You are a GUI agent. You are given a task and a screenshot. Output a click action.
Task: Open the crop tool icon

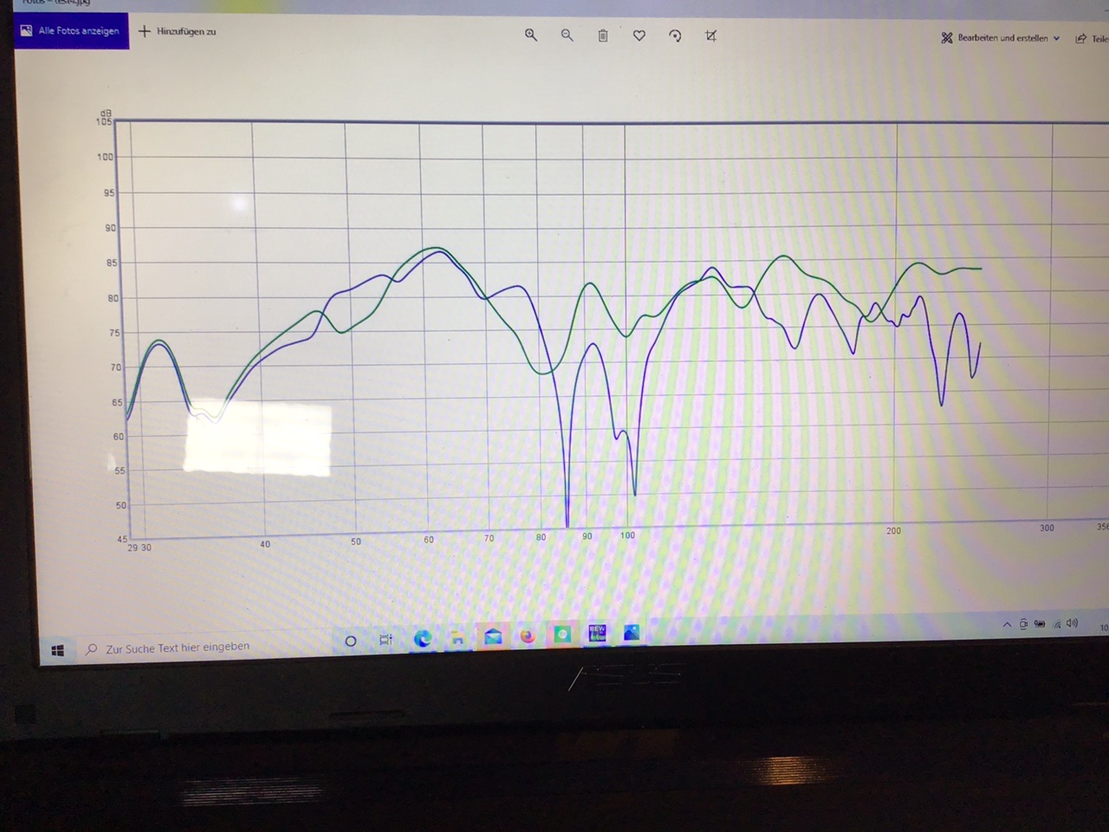711,36
